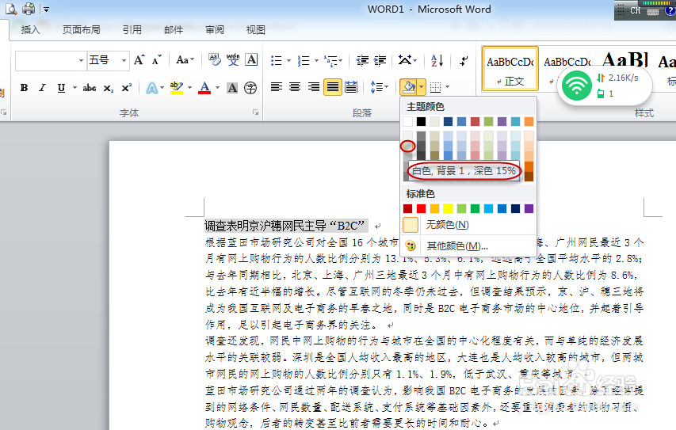Open the 引用 ribbon tab
This screenshot has width=676, height=430.
click(x=132, y=30)
